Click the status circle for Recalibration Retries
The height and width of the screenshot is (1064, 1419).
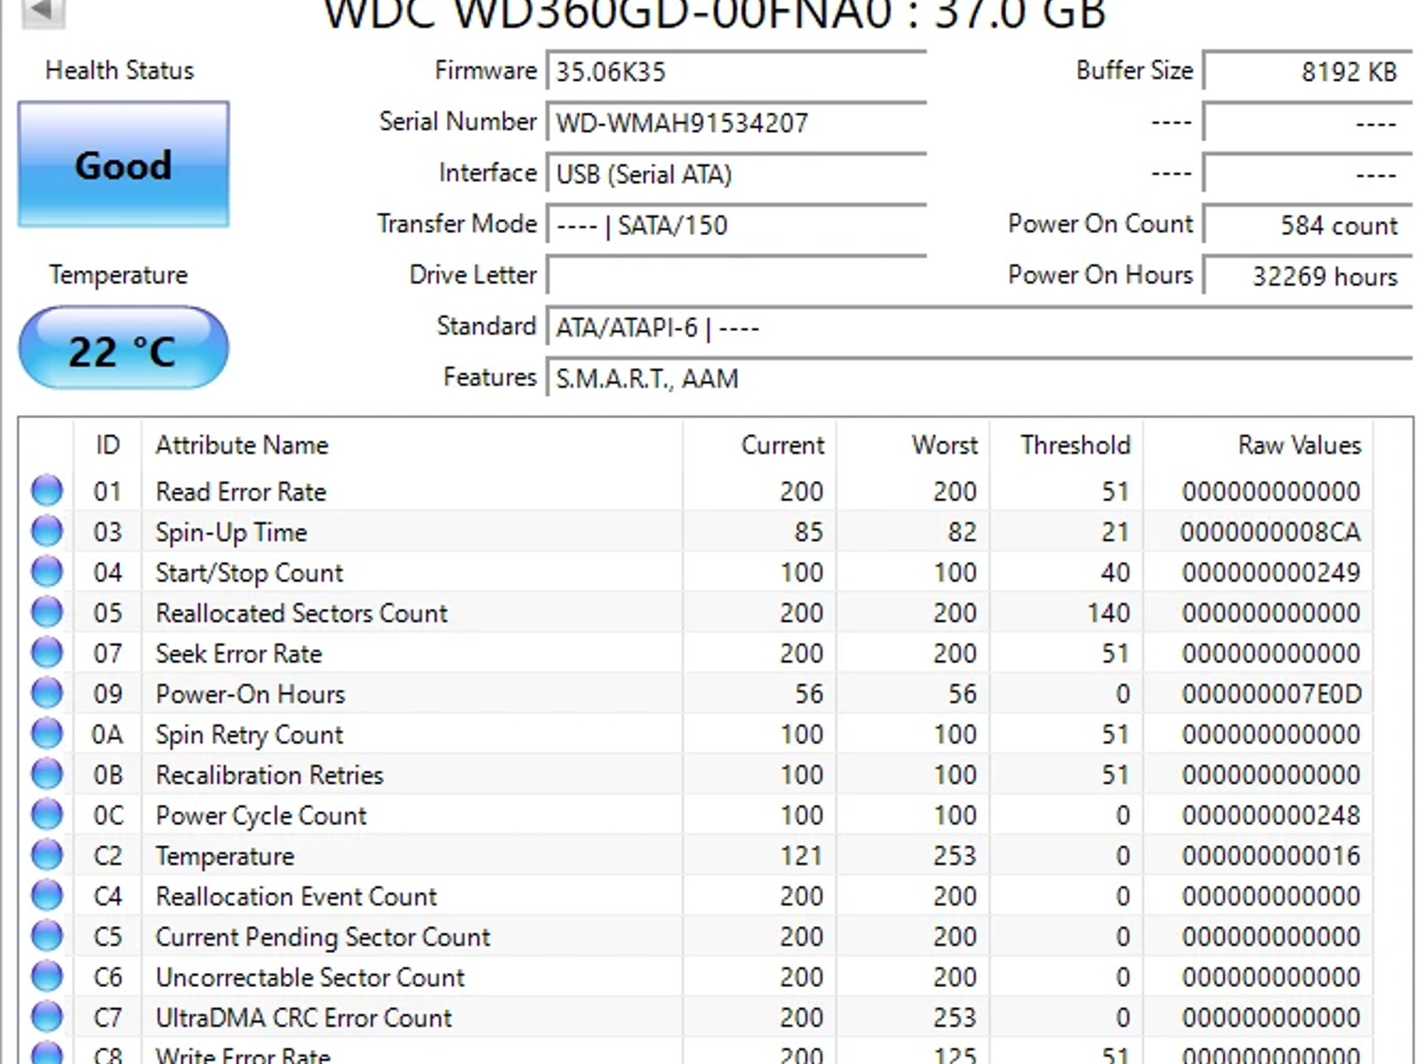tap(46, 774)
